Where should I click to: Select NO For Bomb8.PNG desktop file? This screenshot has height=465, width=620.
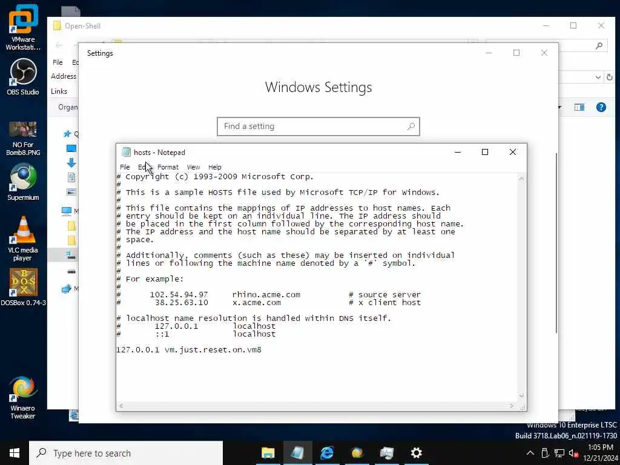point(23,139)
